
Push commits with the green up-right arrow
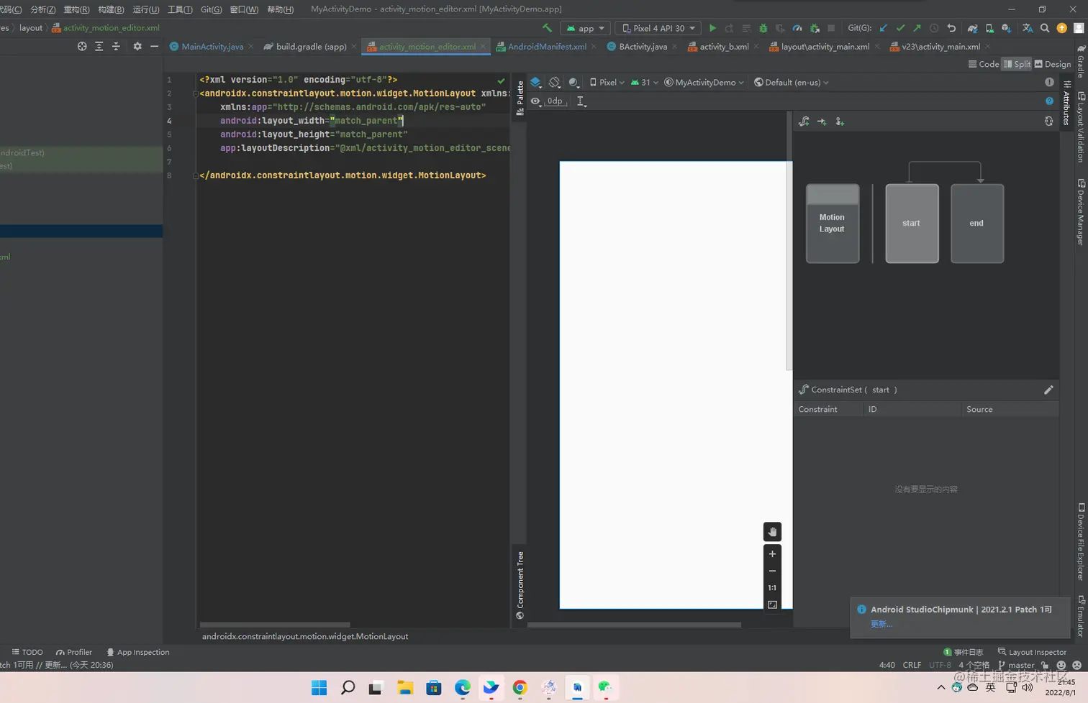(x=917, y=28)
